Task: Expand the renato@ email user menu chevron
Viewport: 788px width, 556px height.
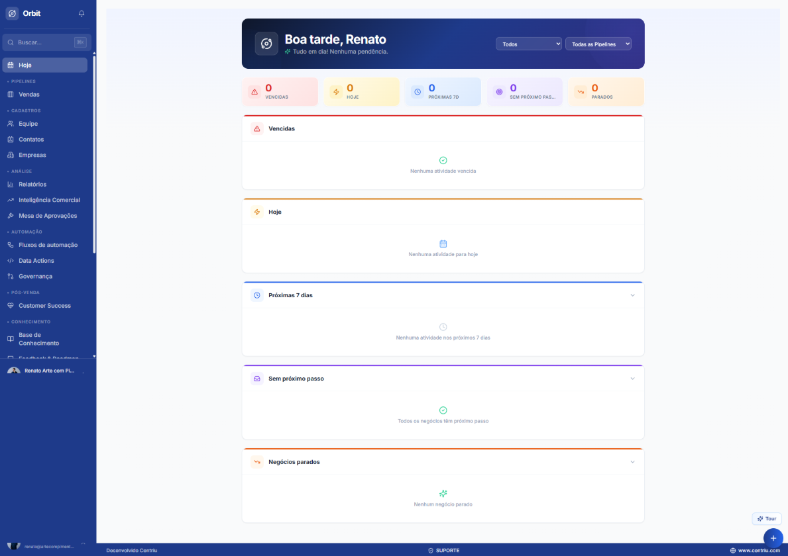Action: click(83, 545)
